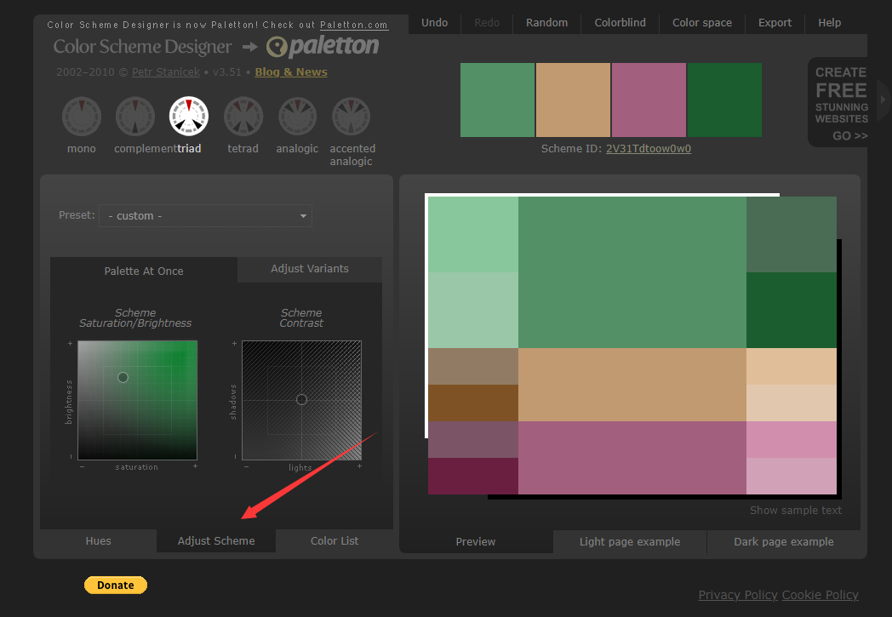This screenshot has height=617, width=892.
Task: Open the Preset dropdown
Action: tap(205, 216)
